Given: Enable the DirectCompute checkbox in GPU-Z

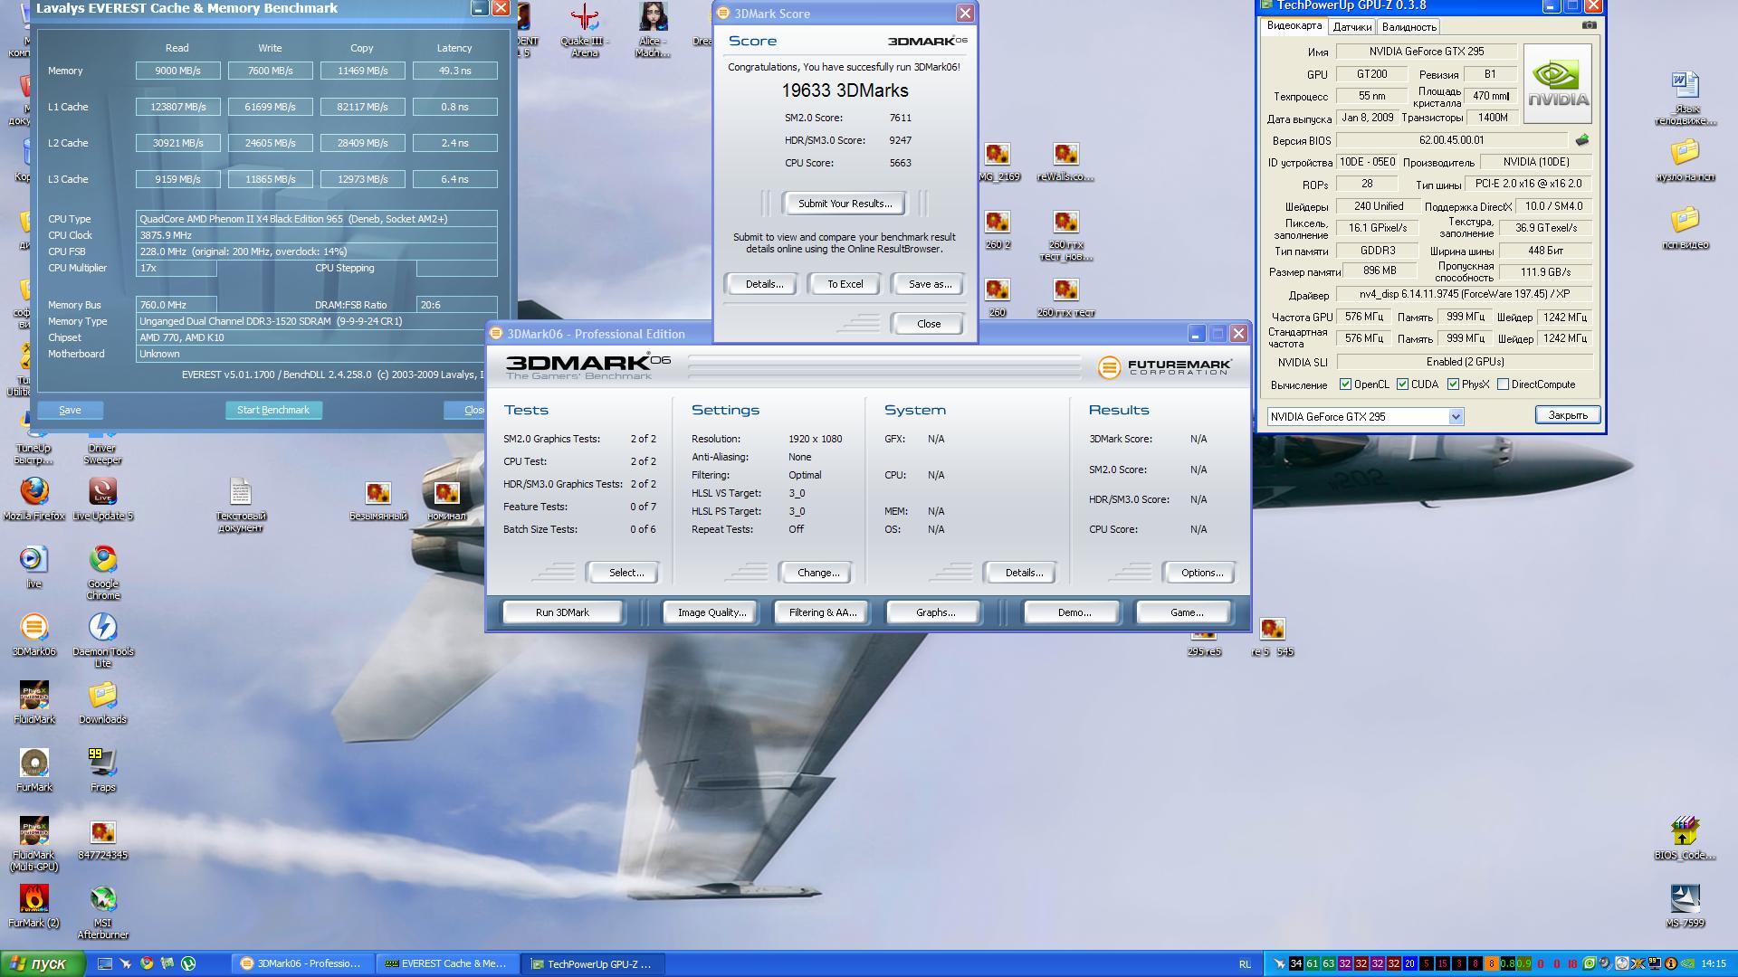Looking at the screenshot, I should (1503, 384).
